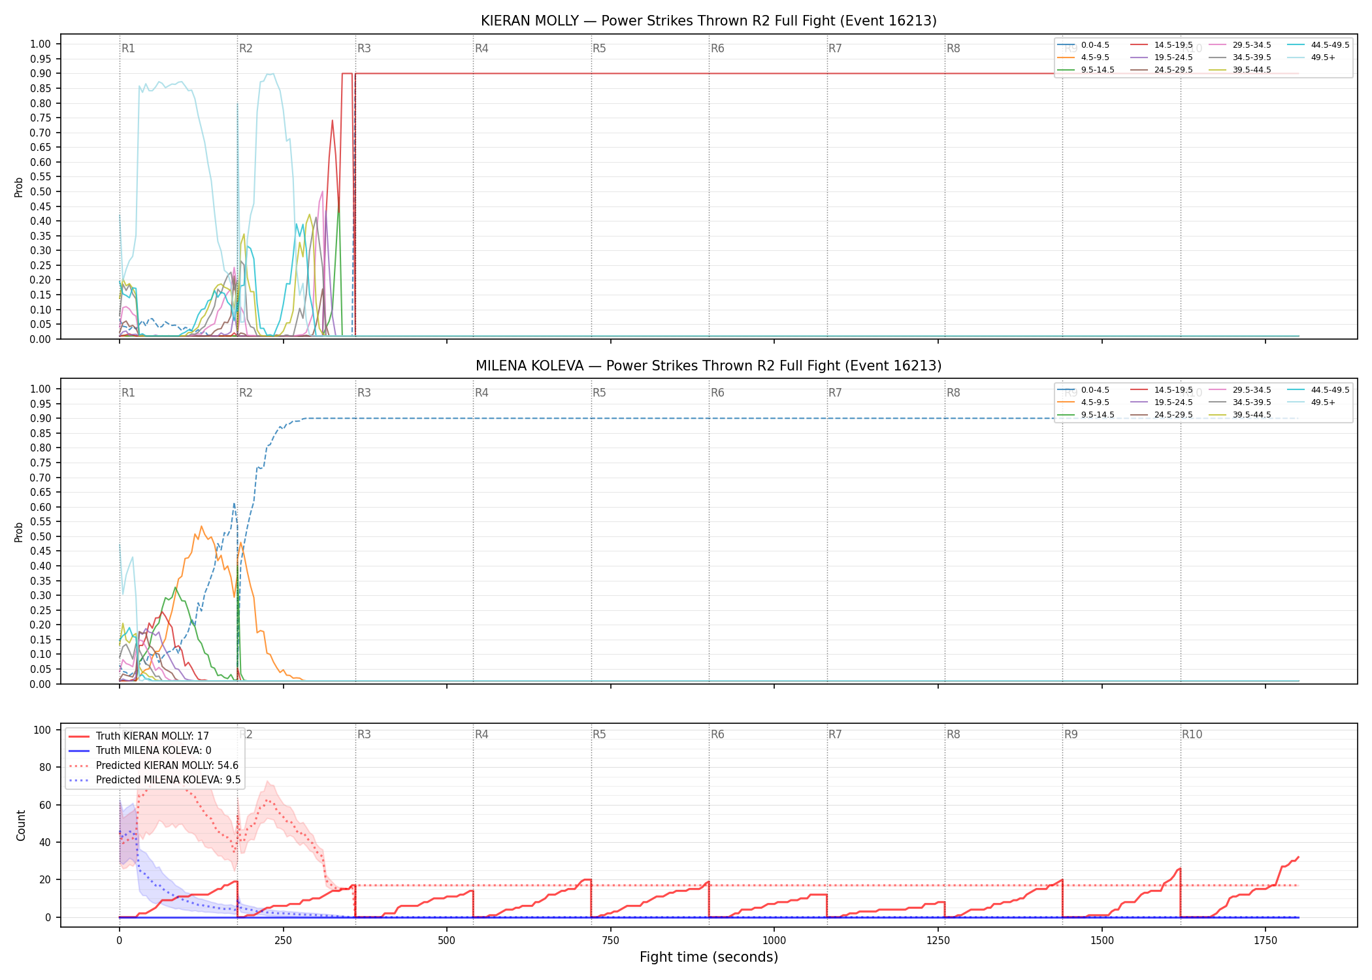Click the Fight time (seconds) axis label
The width and height of the screenshot is (1372, 980).
coord(709,957)
